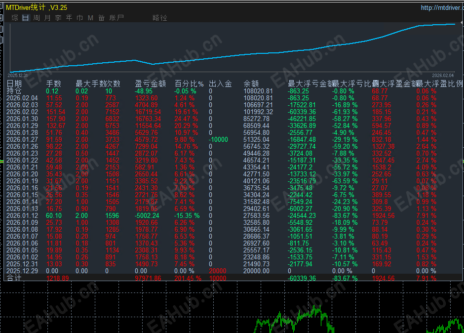Switch to the 综 summary tab

pyautogui.click(x=15, y=18)
